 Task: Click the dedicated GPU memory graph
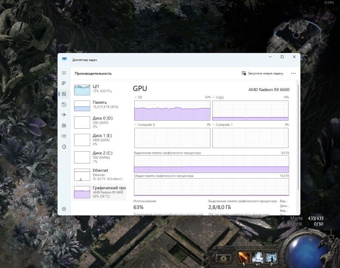[212, 164]
